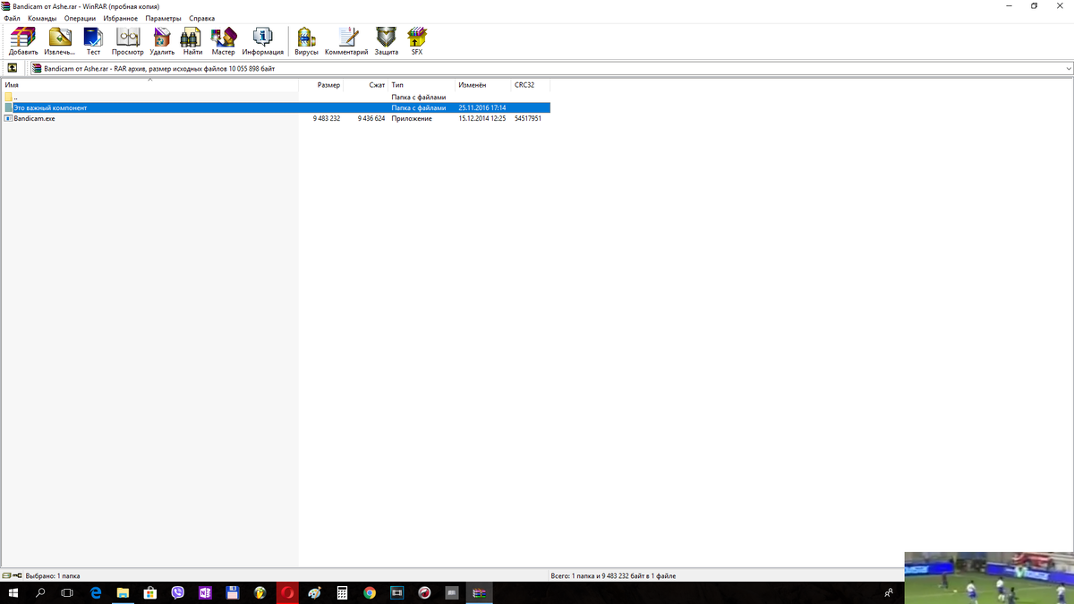Image resolution: width=1074 pixels, height=604 pixels.
Task: Open OneNote from the taskbar
Action: (205, 592)
